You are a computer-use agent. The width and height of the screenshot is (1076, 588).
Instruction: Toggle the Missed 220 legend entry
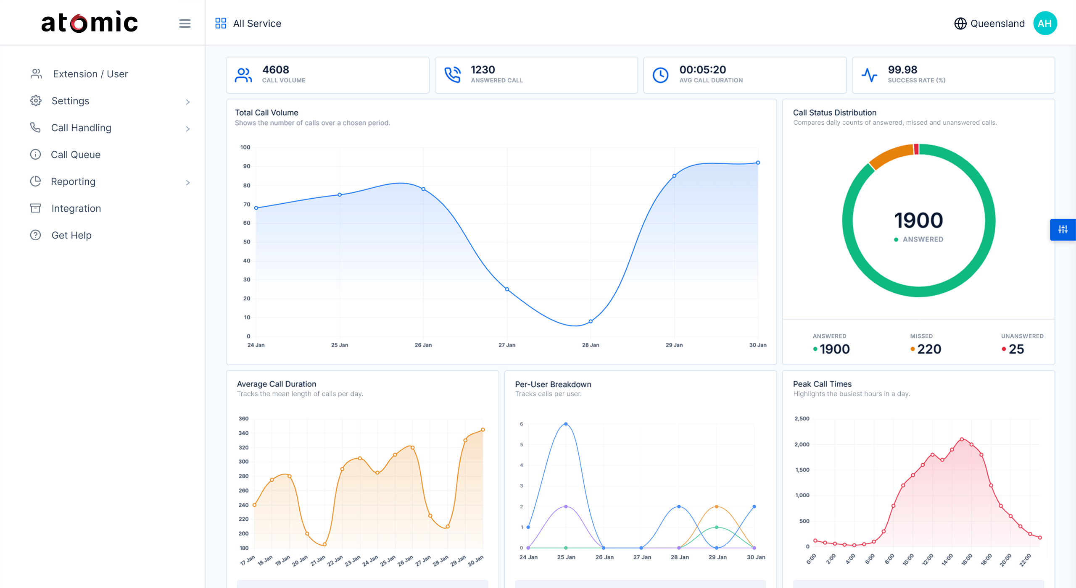pos(925,349)
